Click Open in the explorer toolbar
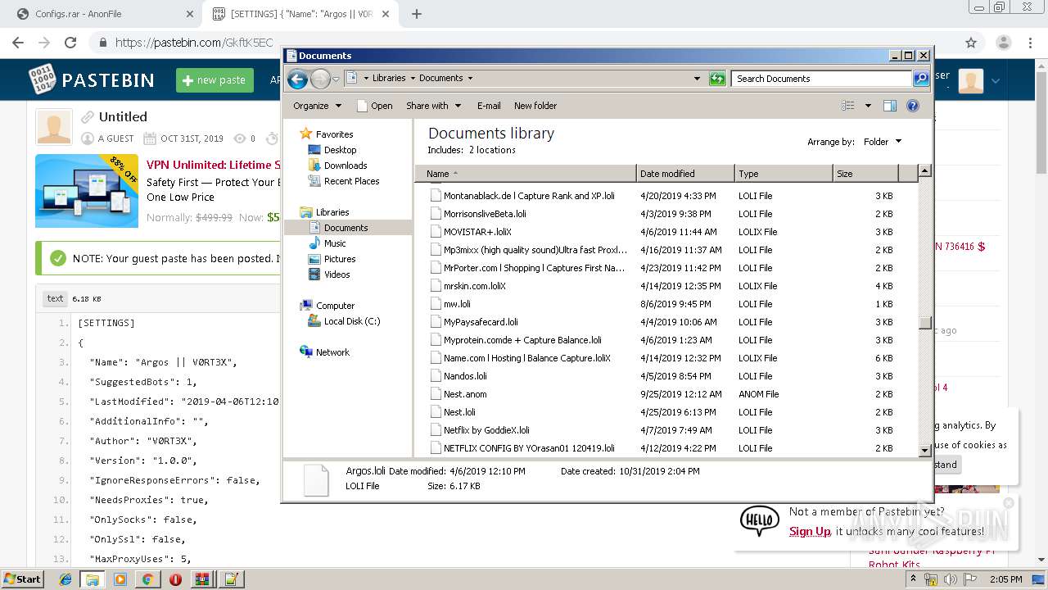The width and height of the screenshot is (1048, 590). tap(374, 106)
